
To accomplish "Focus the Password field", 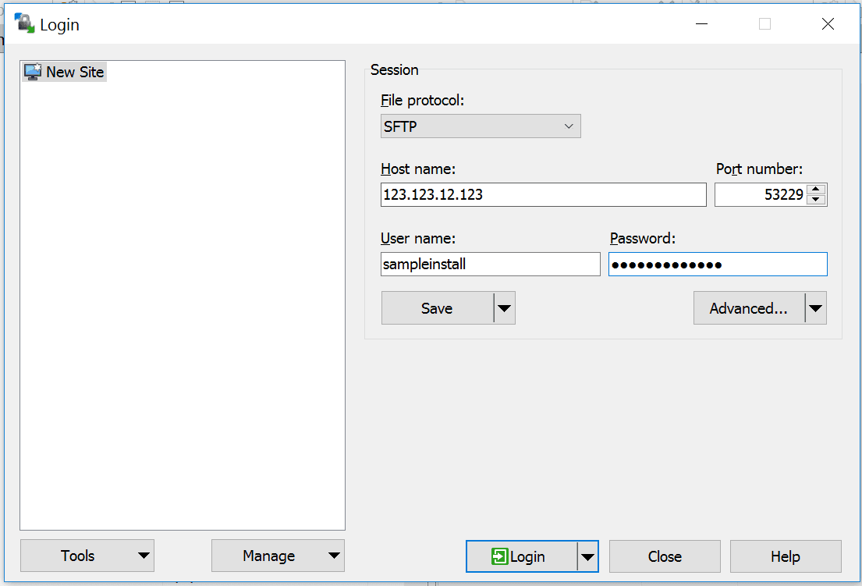I will 718,264.
